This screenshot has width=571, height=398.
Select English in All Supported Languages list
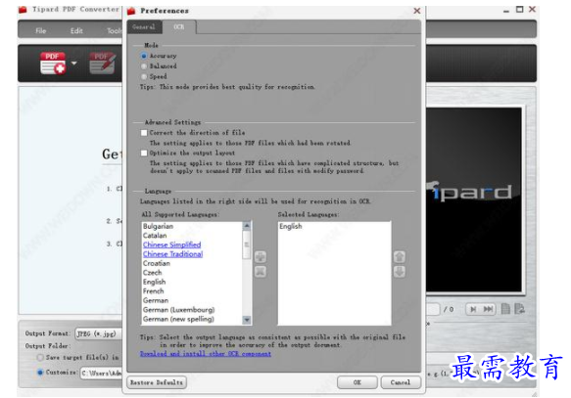click(154, 282)
